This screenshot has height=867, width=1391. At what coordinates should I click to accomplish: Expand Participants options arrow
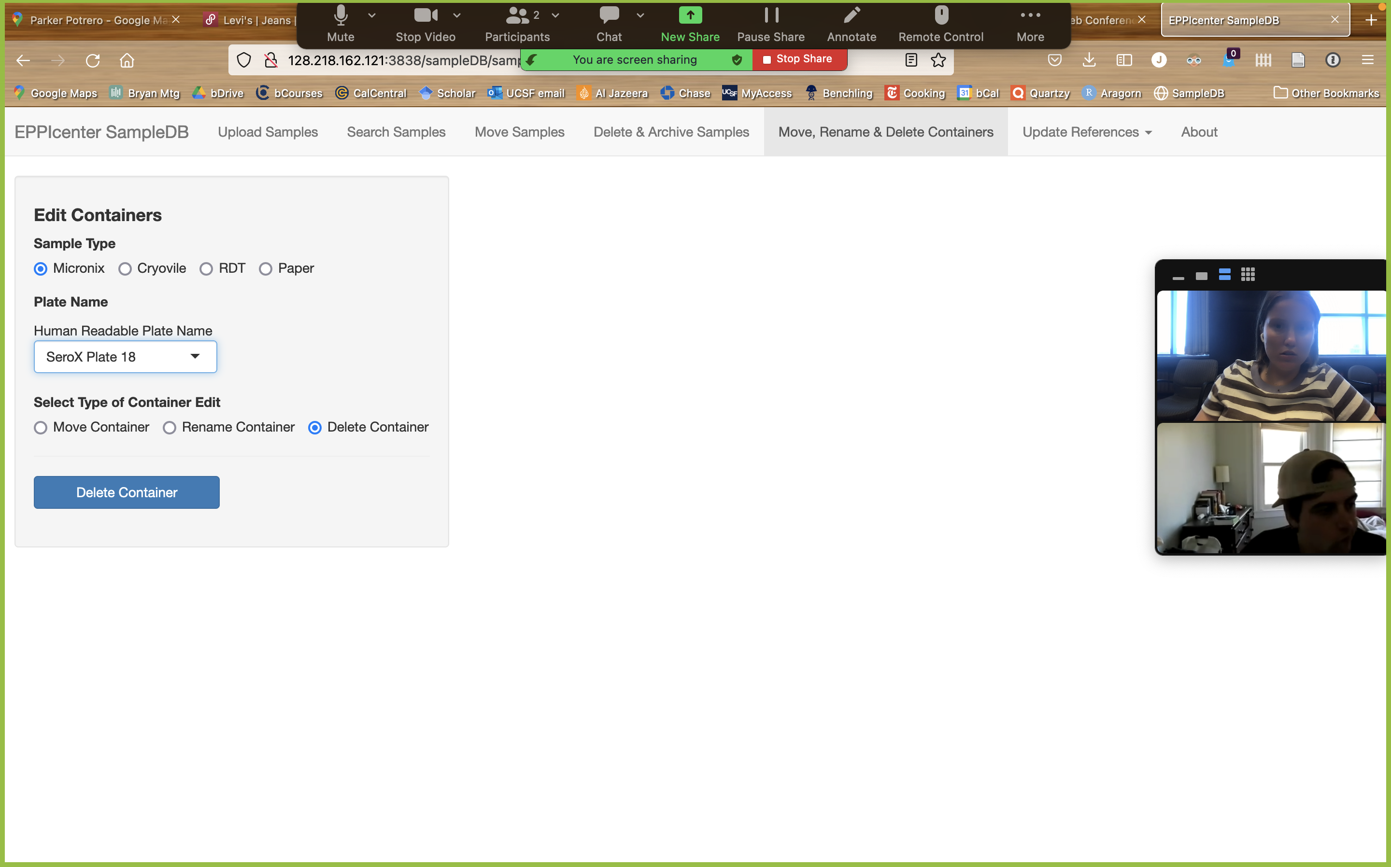[x=555, y=15]
